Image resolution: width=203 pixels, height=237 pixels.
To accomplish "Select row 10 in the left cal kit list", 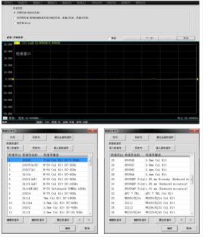I will [48, 203].
